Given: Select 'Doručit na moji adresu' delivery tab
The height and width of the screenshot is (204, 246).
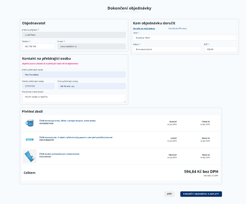Looking at the screenshot, I should [x=144, y=28].
